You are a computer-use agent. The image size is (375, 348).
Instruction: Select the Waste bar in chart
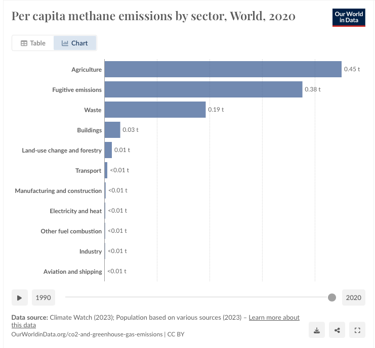point(155,110)
